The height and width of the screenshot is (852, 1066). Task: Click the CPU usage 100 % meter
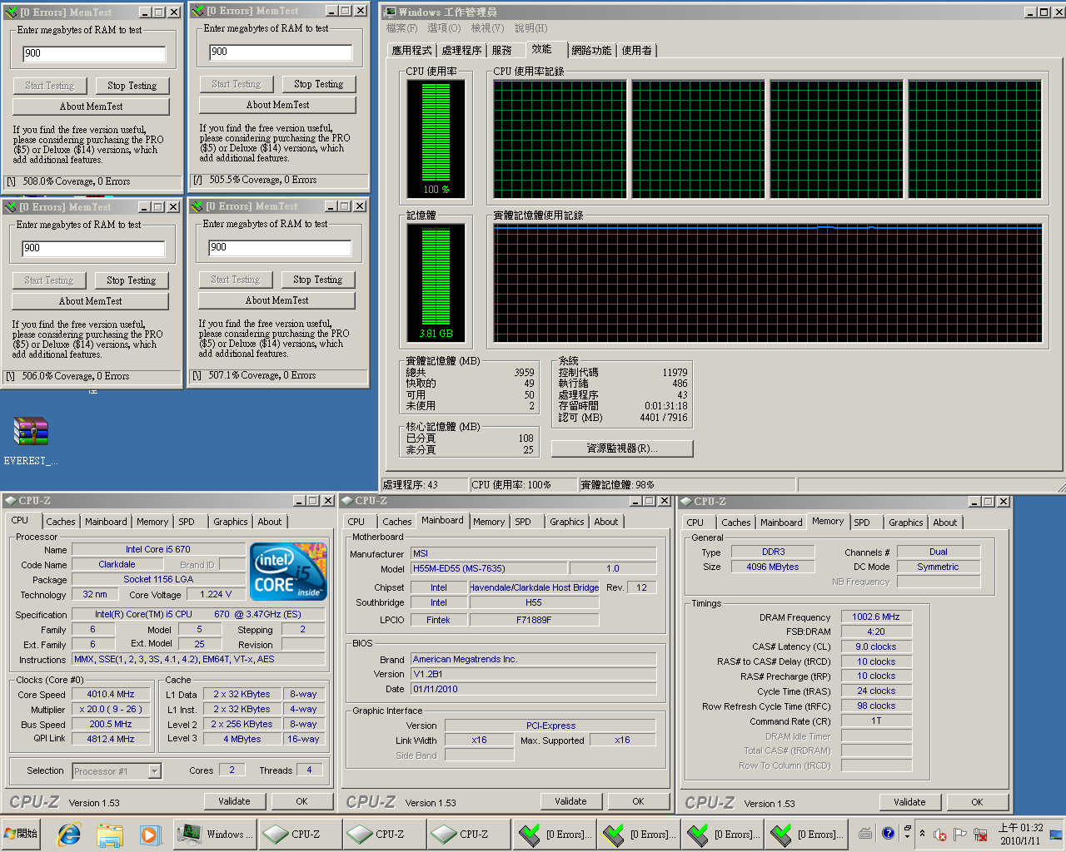436,139
